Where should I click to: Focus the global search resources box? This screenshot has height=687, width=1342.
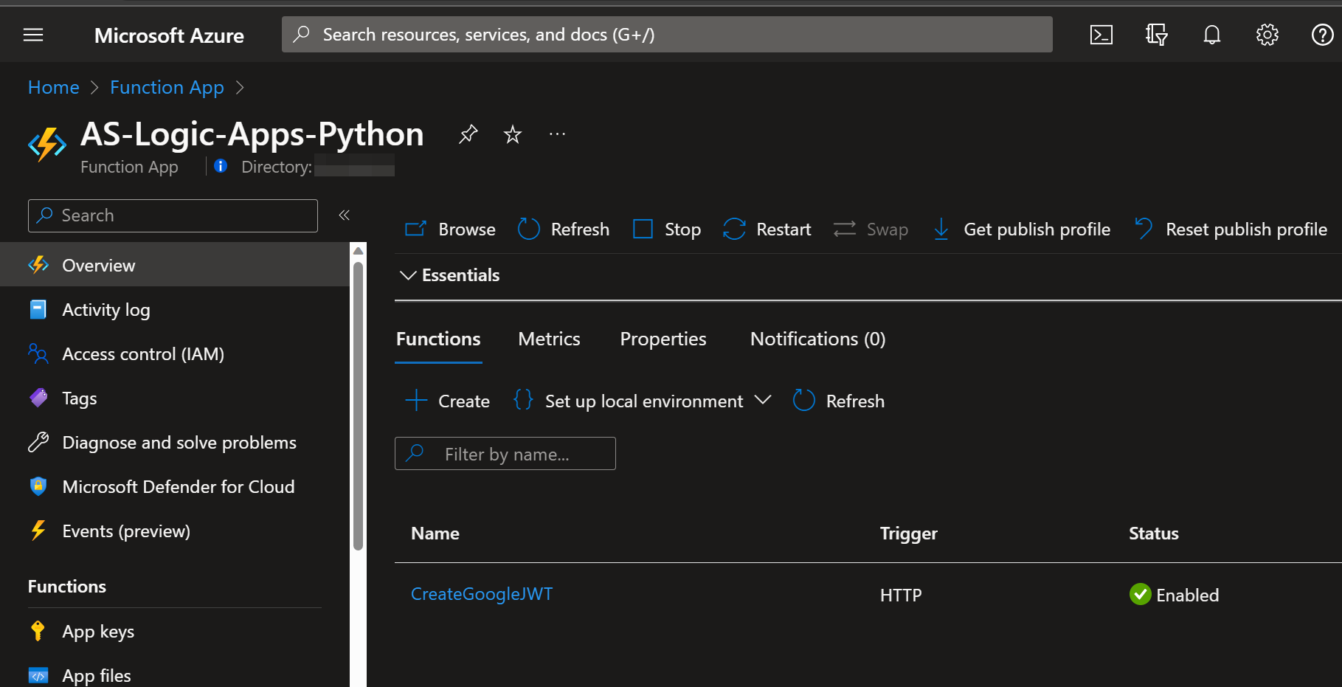point(667,35)
